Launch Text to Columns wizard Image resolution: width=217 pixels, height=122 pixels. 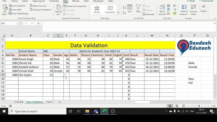tap(162, 10)
